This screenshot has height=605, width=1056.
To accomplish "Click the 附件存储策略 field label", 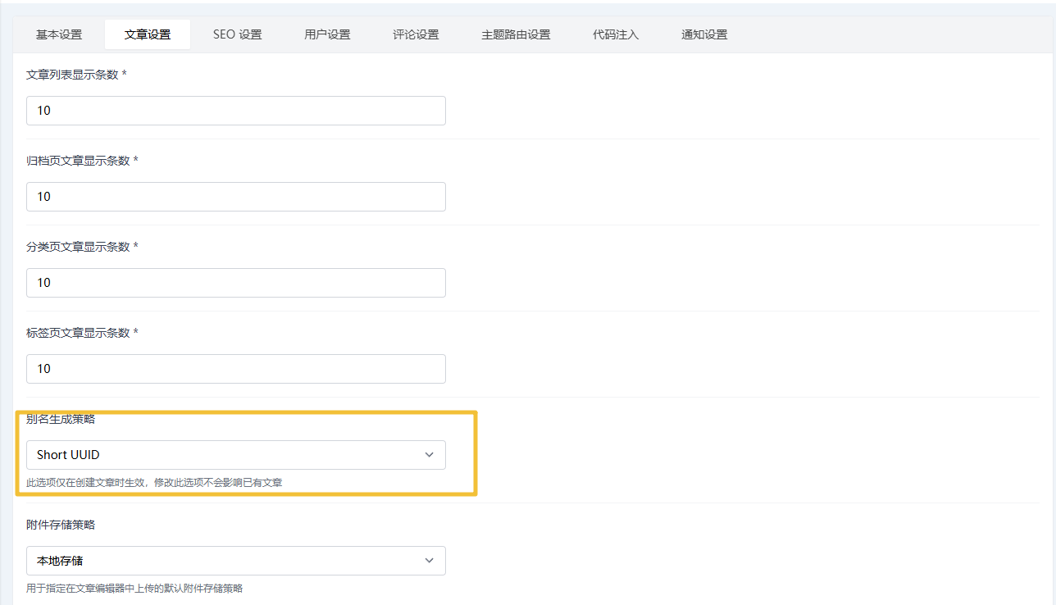I will 61,525.
